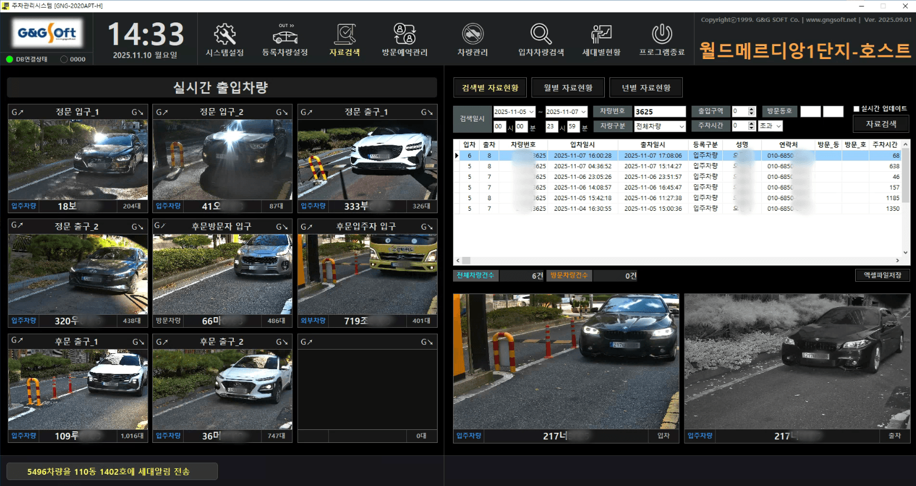
Task: Expand the 초과 parking time dropdown
Action: (778, 126)
